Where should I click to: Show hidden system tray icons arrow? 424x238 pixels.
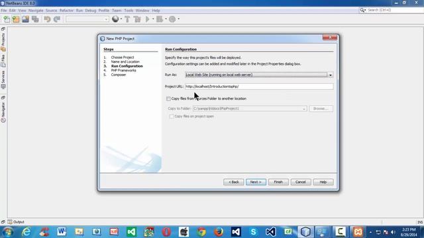pyautogui.click(x=370, y=232)
